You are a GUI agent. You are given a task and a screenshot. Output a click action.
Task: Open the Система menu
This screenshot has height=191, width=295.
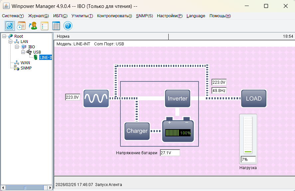(x=13, y=16)
